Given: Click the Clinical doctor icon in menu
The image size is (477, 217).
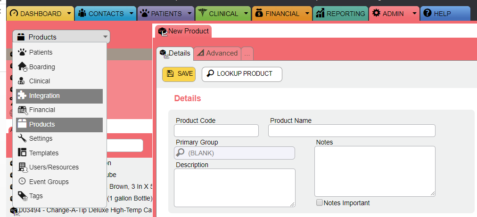Looking at the screenshot, I should (22, 81).
